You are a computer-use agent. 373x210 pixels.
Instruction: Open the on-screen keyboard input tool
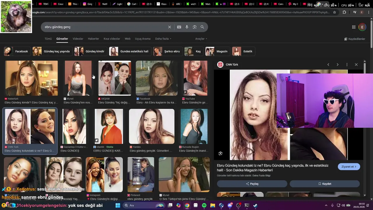(x=179, y=27)
